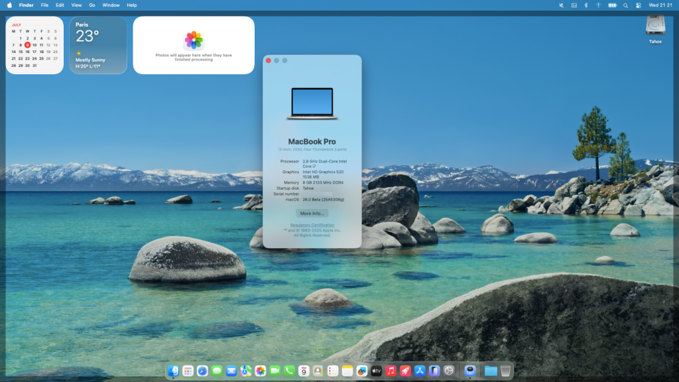This screenshot has width=679, height=382.
Task: Toggle the Bluetooth menu bar icon
Action: tap(586, 5)
